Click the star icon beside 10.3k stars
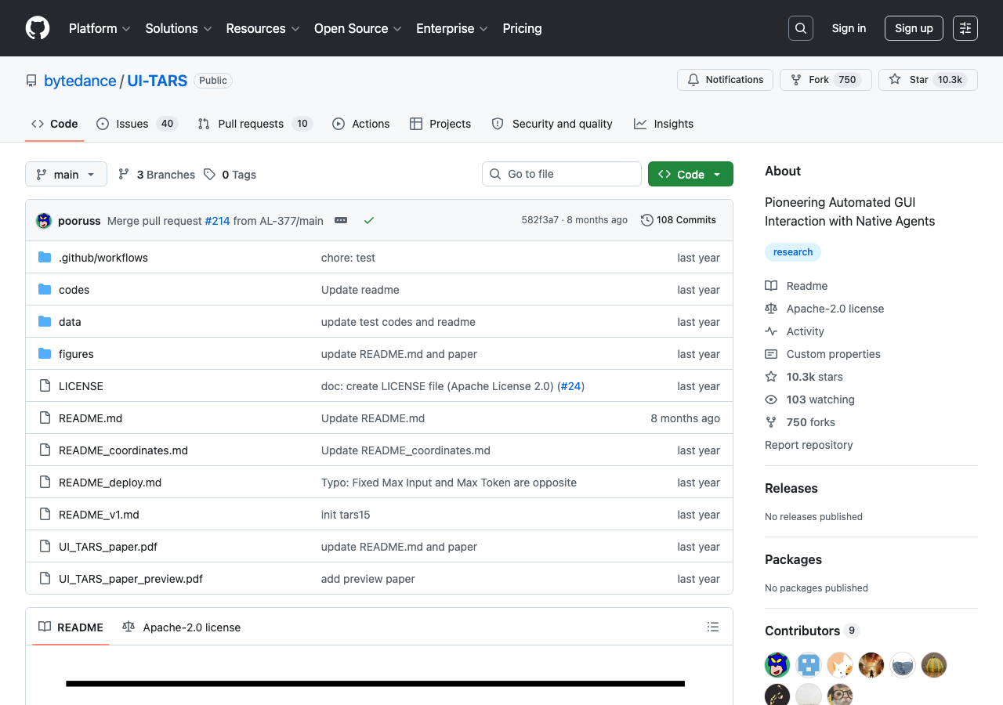Image resolution: width=1003 pixels, height=705 pixels. tap(771, 377)
